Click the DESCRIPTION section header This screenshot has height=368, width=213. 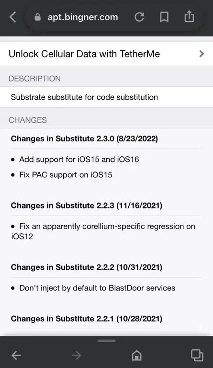tap(34, 79)
